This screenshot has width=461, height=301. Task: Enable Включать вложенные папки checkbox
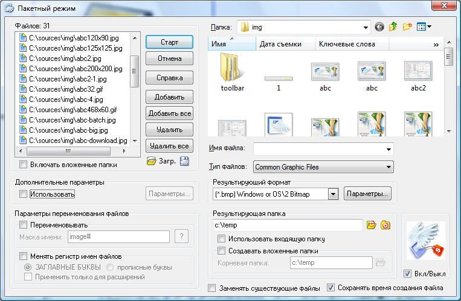click(x=23, y=165)
